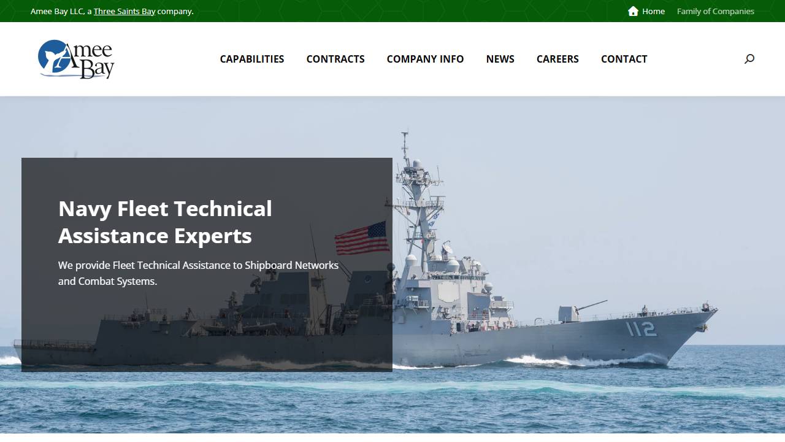The width and height of the screenshot is (785, 442).
Task: Expand the Company Info menu
Action: click(x=425, y=59)
